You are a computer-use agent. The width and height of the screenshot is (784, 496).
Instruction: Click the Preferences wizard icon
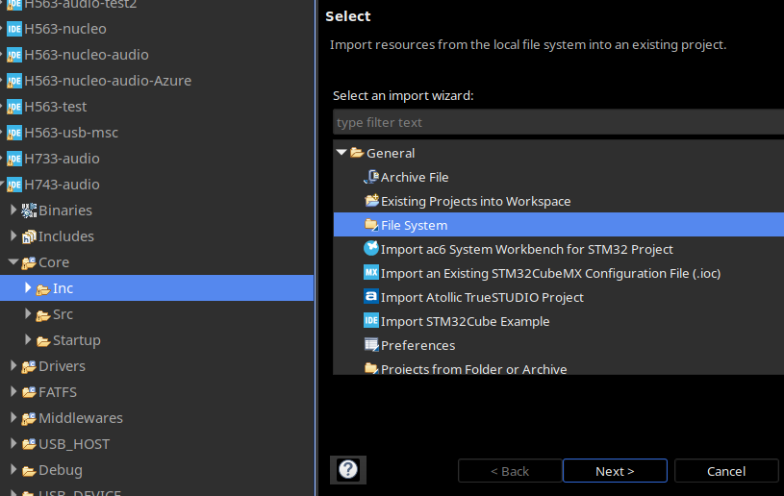click(371, 345)
